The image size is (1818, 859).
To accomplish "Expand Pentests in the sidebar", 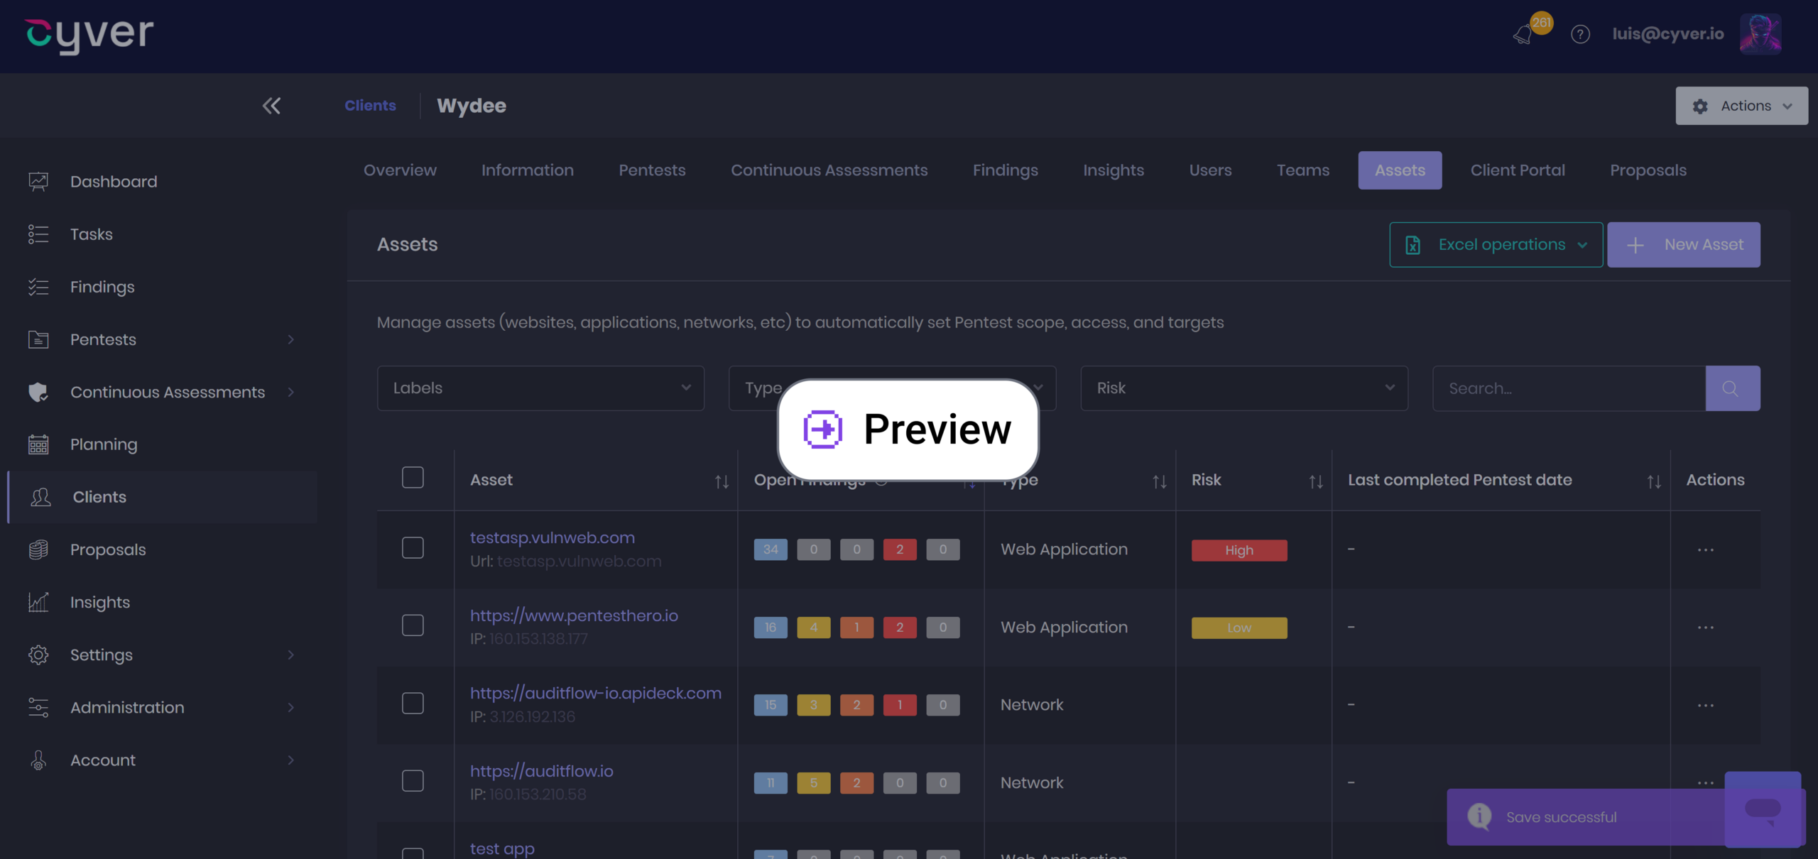I will 290,339.
